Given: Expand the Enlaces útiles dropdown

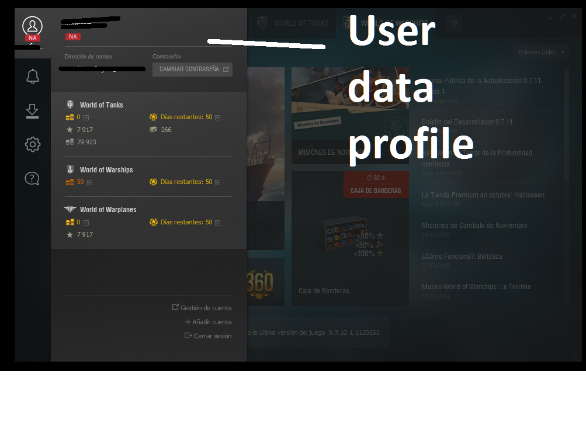Looking at the screenshot, I should (542, 52).
